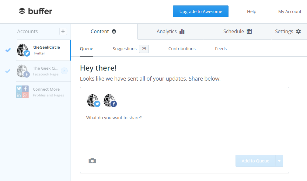Open the Settings tab
Image resolution: width=307 pixels, height=181 pixels.
coord(288,32)
